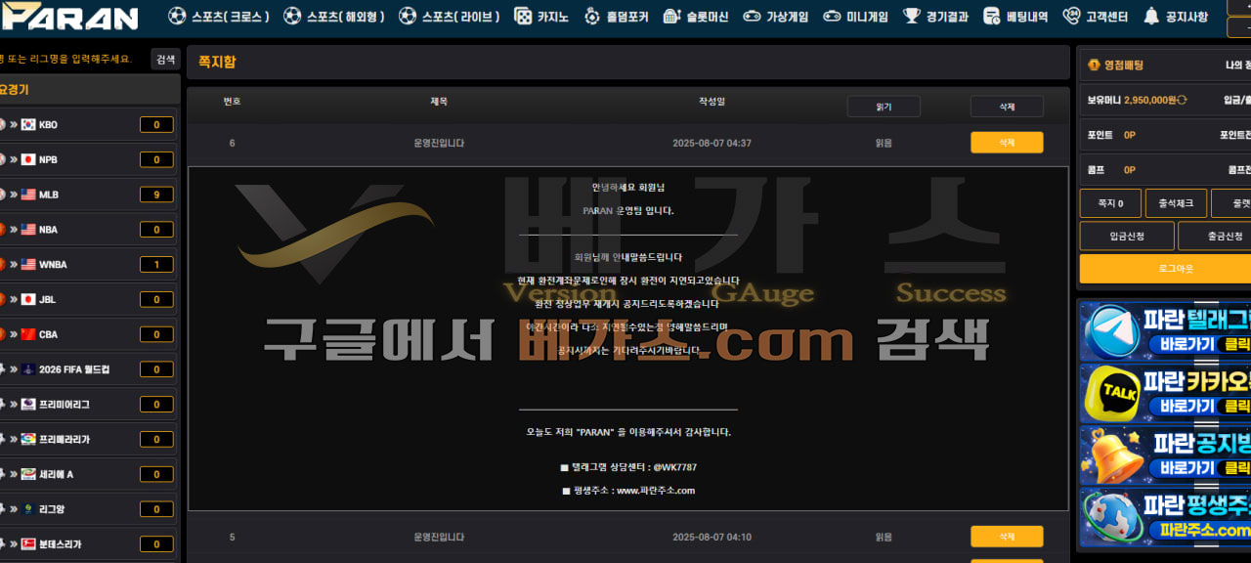Click the coin icon beside 영점베팅

[x=1094, y=65]
